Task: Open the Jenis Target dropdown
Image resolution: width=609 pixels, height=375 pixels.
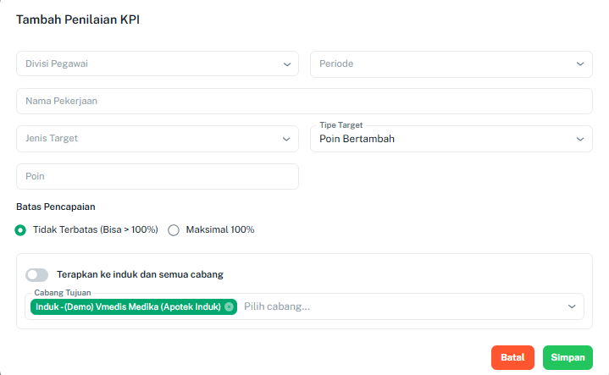Action: 158,139
